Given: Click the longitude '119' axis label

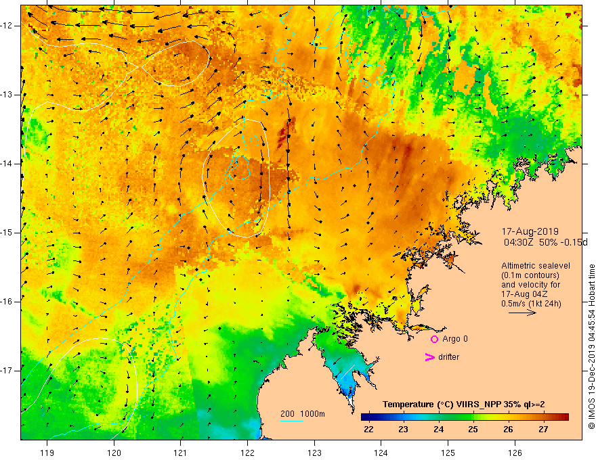Looking at the screenshot, I should pyautogui.click(x=47, y=453).
